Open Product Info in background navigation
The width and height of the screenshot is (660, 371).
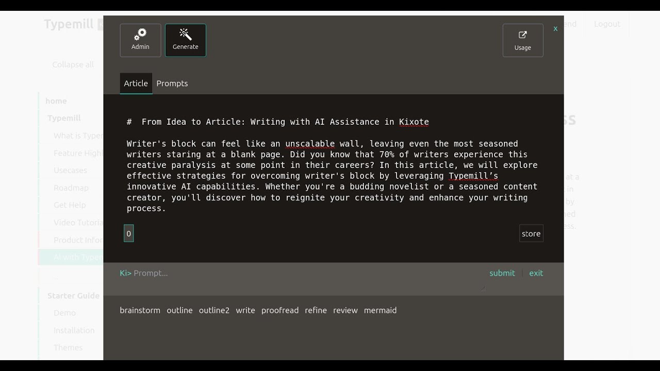coord(78,240)
